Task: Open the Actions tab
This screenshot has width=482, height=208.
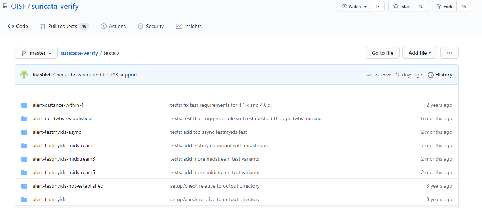Action: pos(113,26)
